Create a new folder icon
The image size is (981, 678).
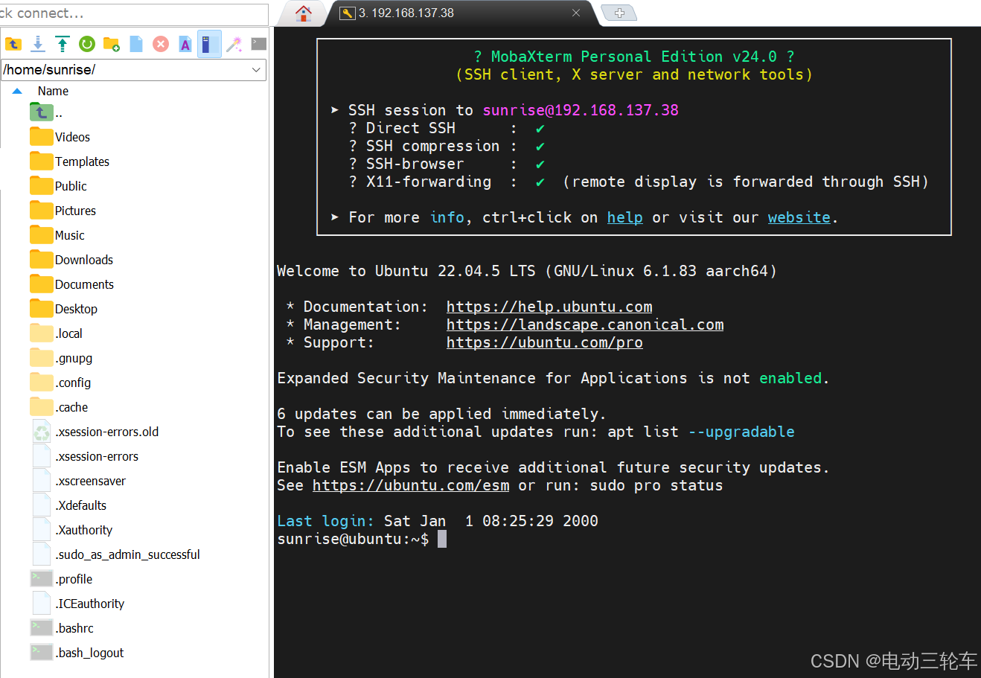click(x=112, y=44)
